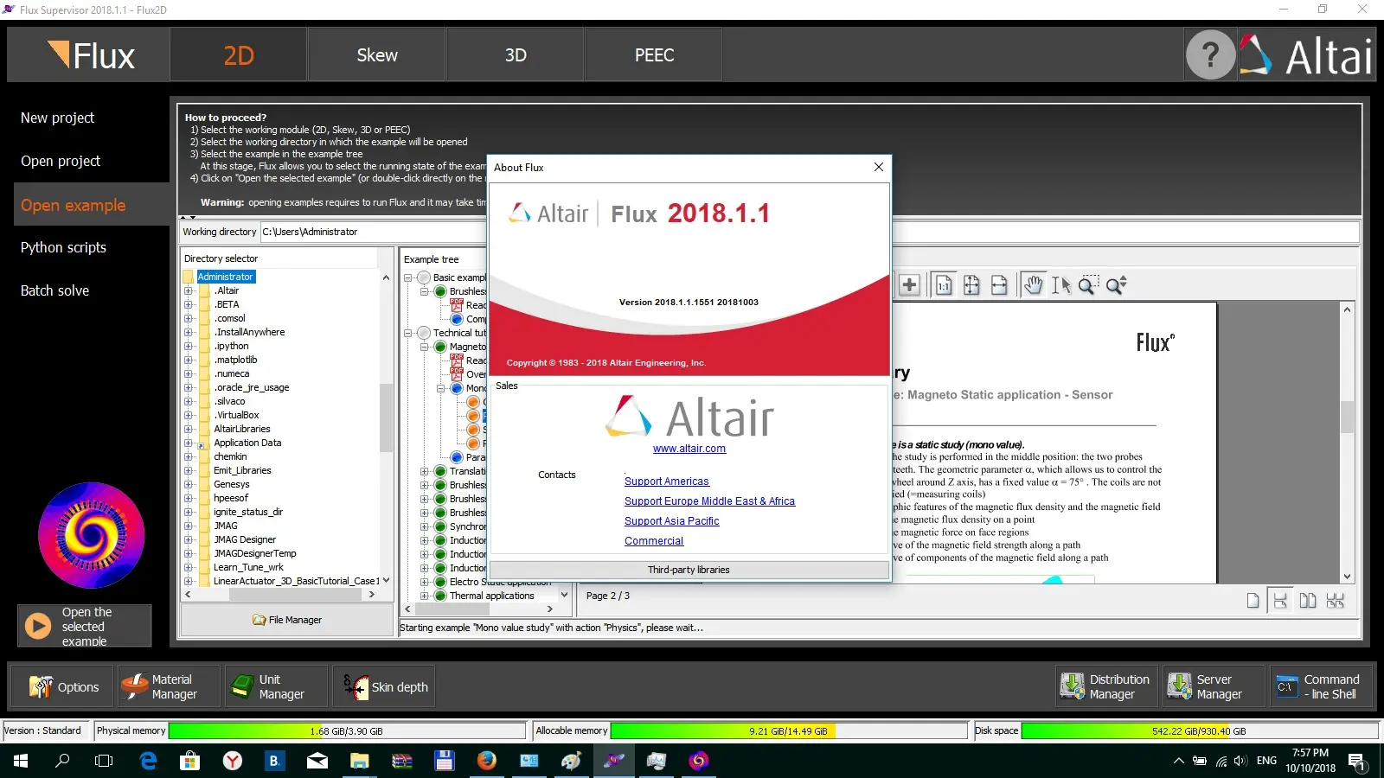This screenshot has width=1384, height=778.
Task: Select New project in sidebar
Action: pyautogui.click(x=57, y=118)
